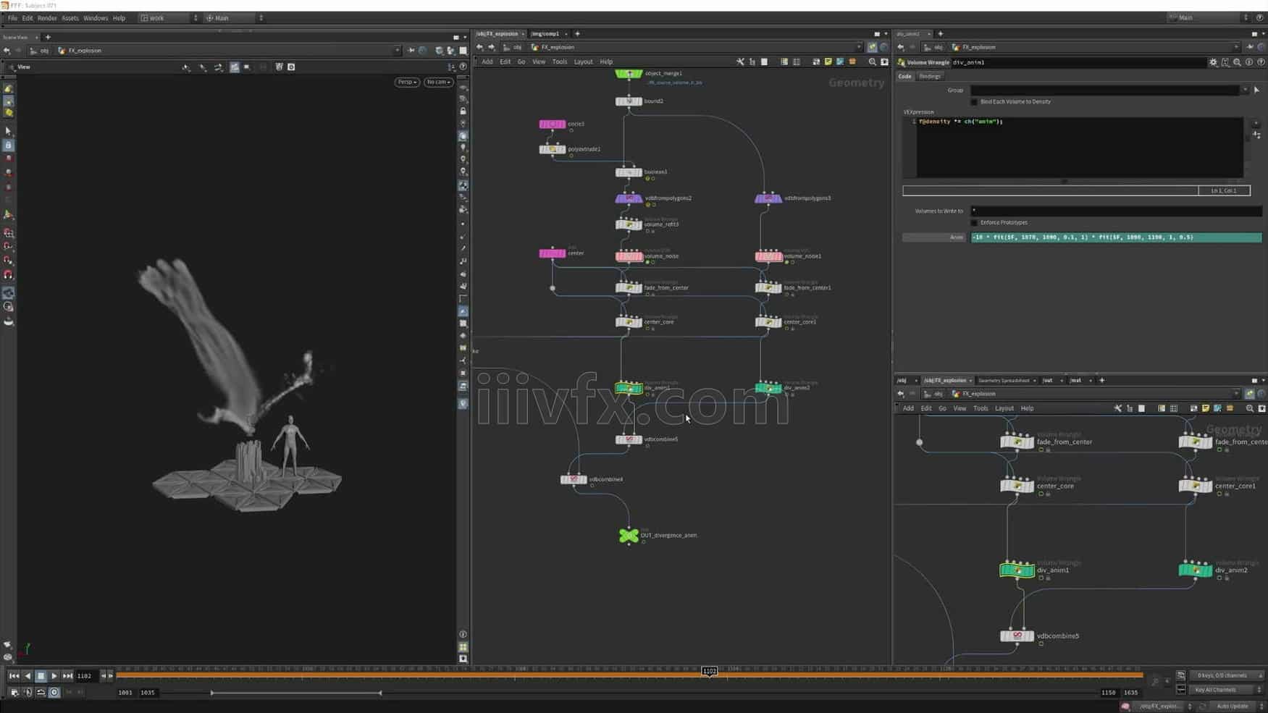The width and height of the screenshot is (1268, 713).
Task: Click the stop playback button
Action: pyautogui.click(x=41, y=675)
